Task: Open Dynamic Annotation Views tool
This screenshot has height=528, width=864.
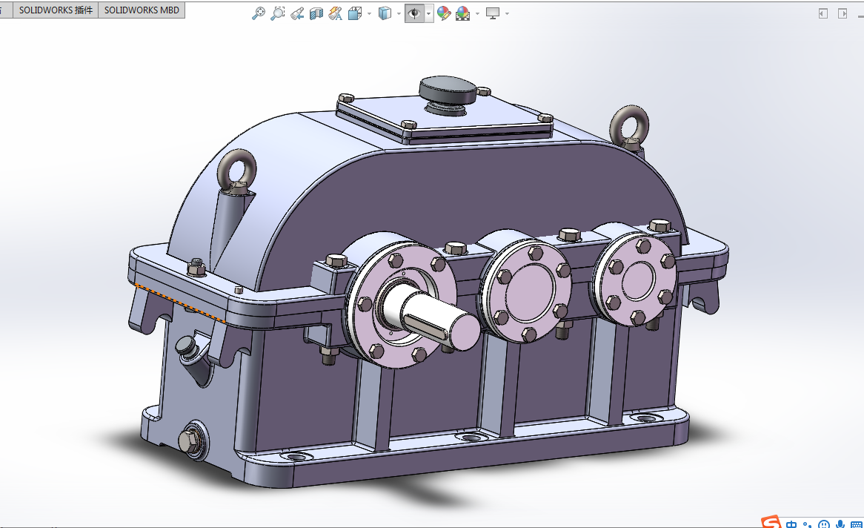Action: click(x=335, y=13)
